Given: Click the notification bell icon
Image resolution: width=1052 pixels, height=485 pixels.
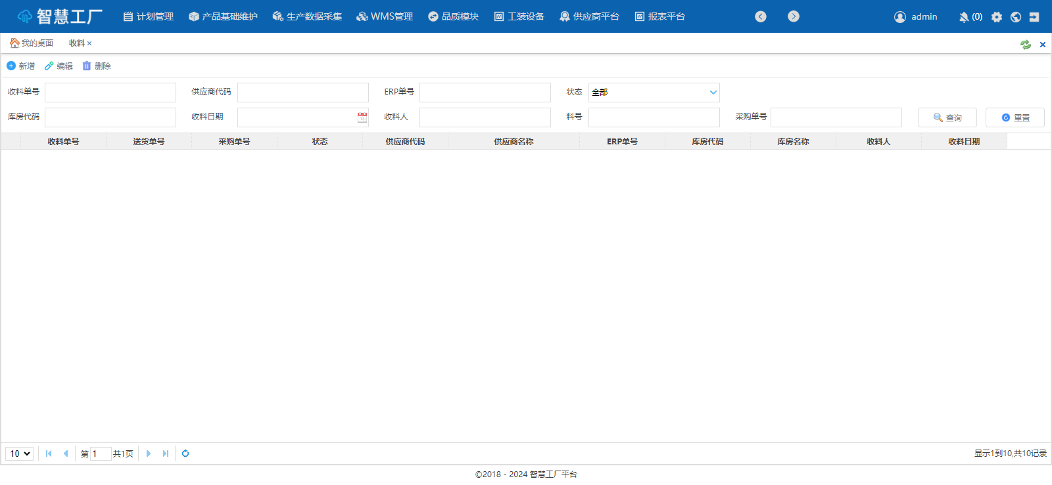Looking at the screenshot, I should (x=964, y=17).
